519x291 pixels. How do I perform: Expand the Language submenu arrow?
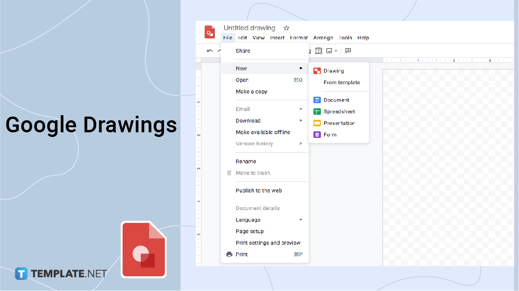coord(301,220)
